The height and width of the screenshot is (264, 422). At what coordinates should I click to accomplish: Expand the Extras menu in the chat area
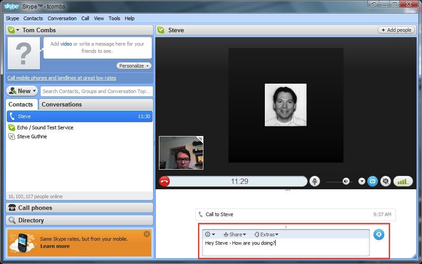coord(267,234)
